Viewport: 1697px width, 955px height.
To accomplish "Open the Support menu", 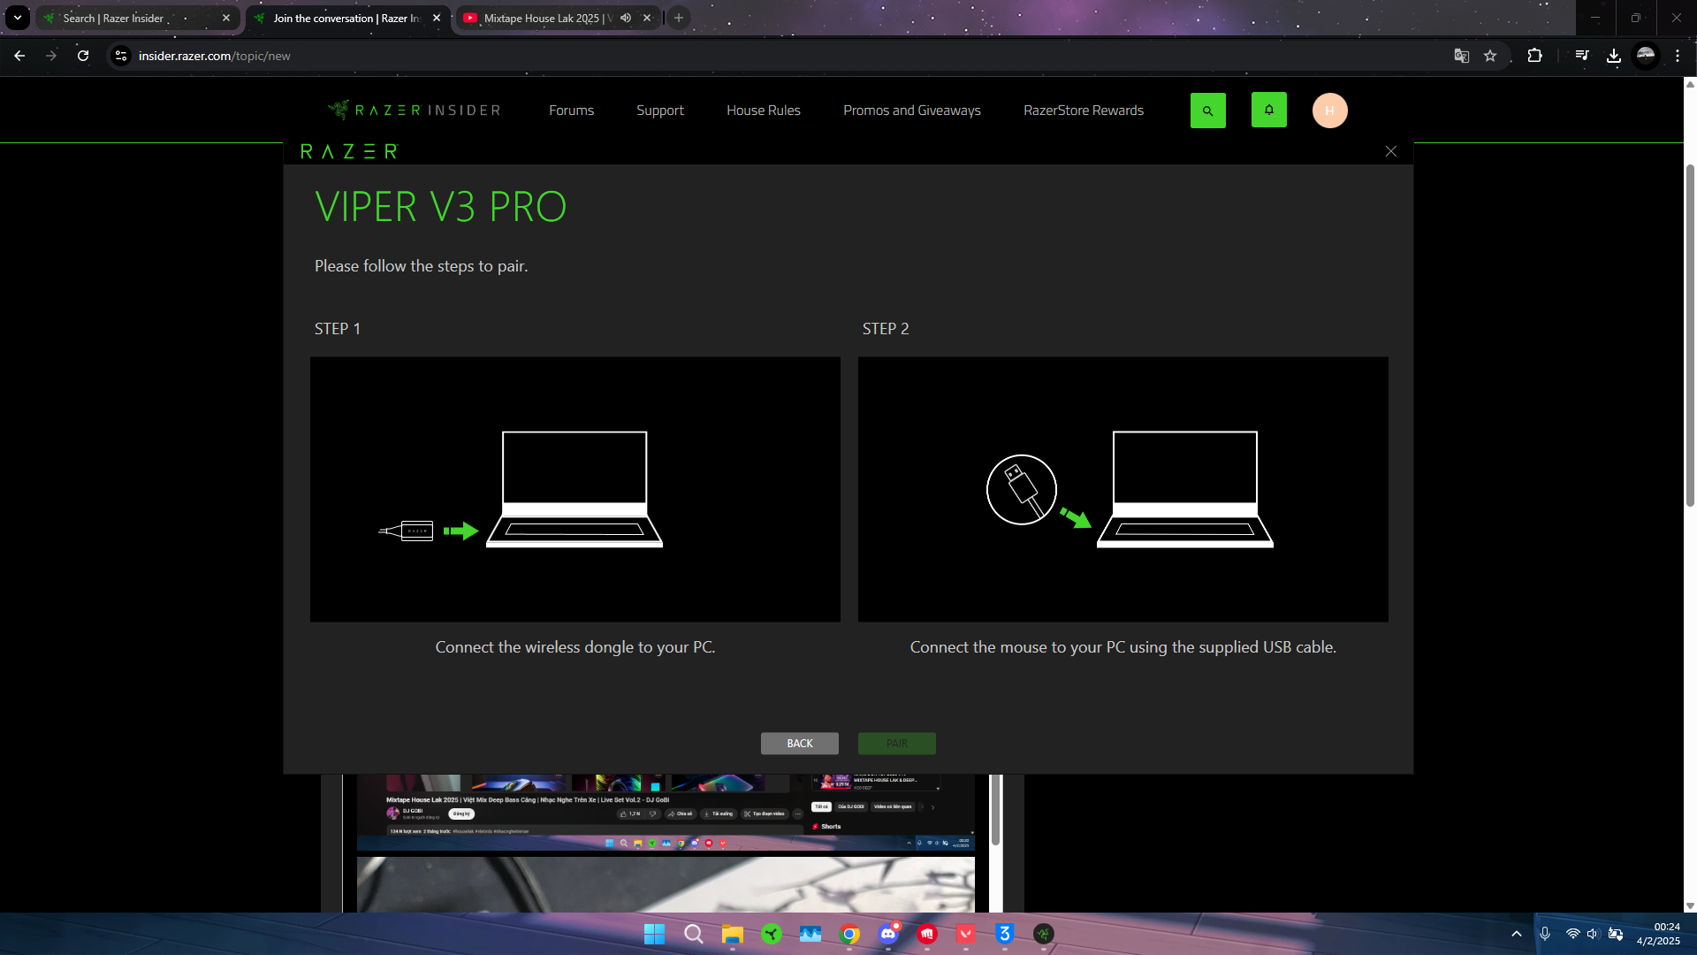I will pyautogui.click(x=660, y=111).
